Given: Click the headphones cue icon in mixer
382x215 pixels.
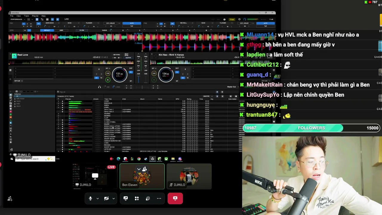Looking at the screenshot, I should (x=99, y=87).
